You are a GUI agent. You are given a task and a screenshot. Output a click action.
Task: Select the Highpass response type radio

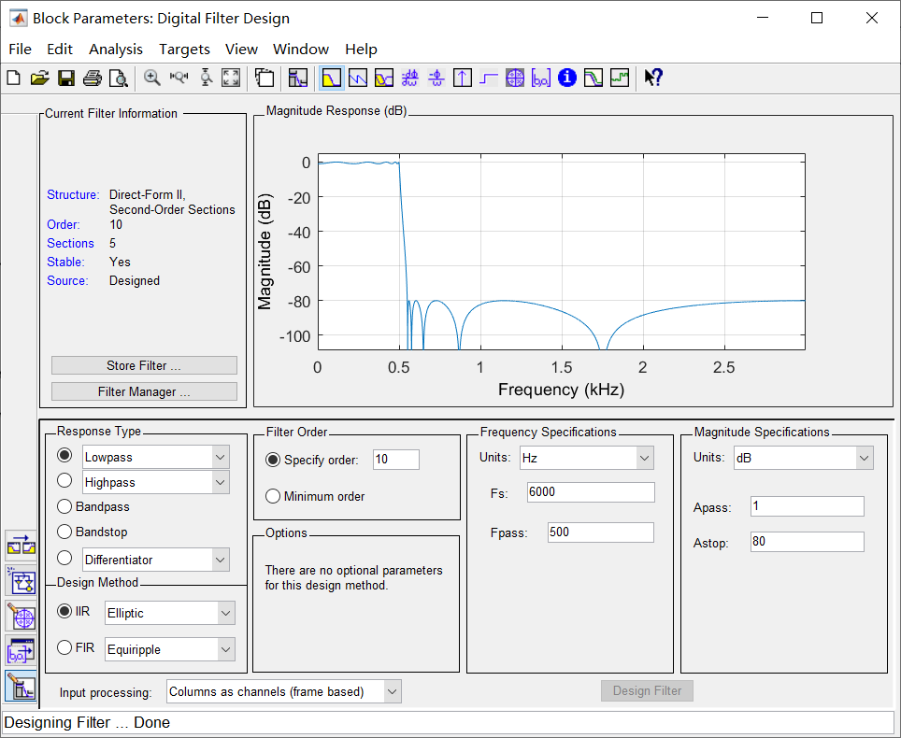pos(64,480)
